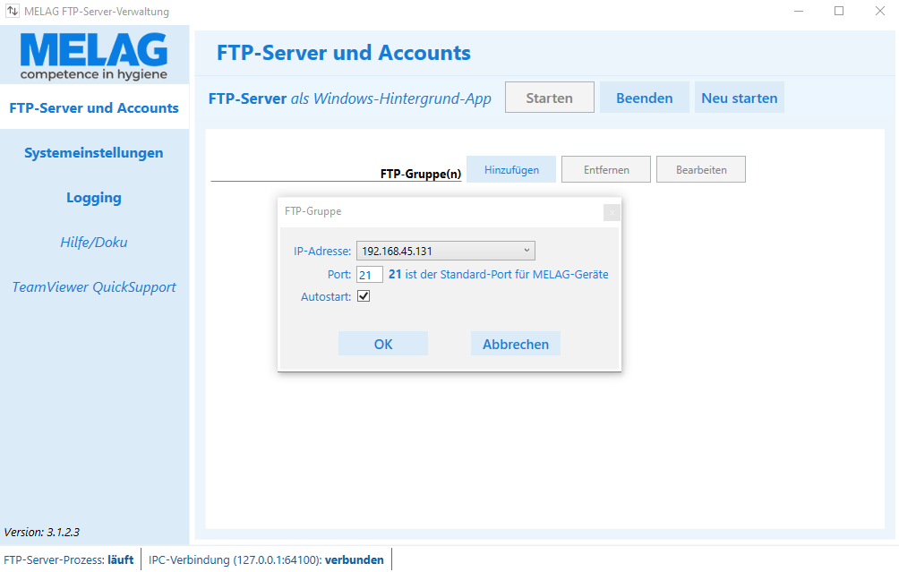This screenshot has width=899, height=572.
Task: Click the MELAG app icon in title bar
Action: pyautogui.click(x=12, y=11)
